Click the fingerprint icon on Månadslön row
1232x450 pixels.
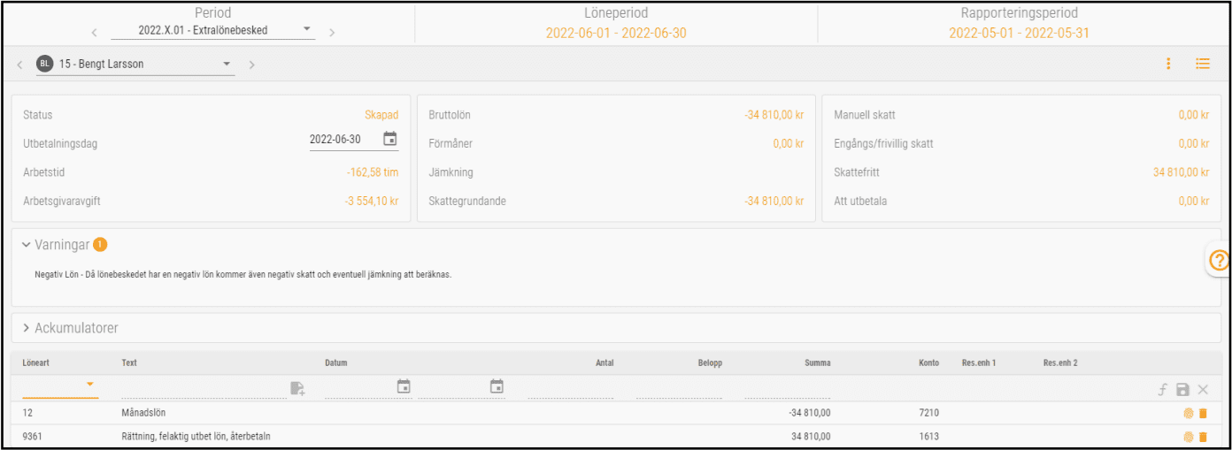point(1187,414)
